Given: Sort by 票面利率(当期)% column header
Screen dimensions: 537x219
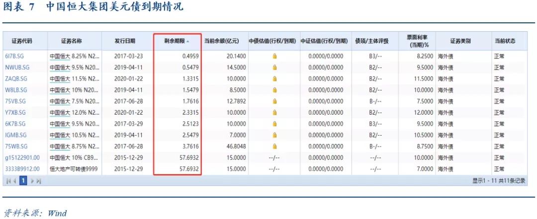Looking at the screenshot, I should pyautogui.click(x=417, y=41).
